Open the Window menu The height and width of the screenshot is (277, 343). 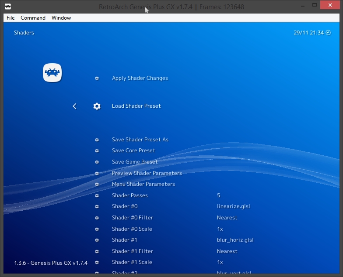coord(61,18)
